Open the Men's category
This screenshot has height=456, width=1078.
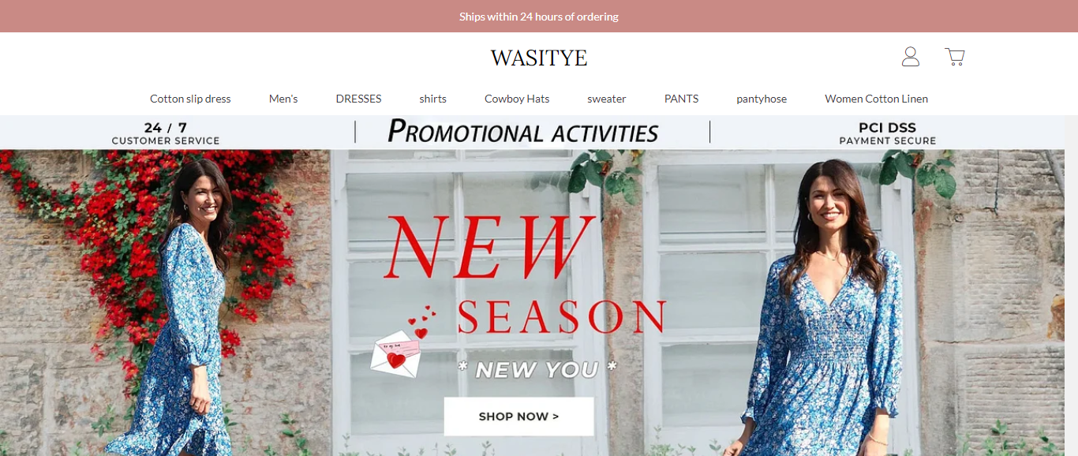[x=283, y=99]
